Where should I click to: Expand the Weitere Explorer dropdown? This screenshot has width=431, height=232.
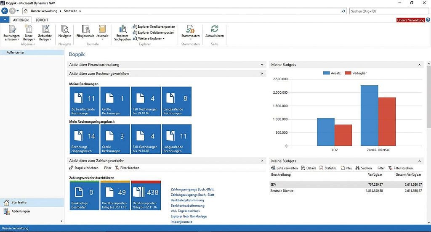point(150,39)
